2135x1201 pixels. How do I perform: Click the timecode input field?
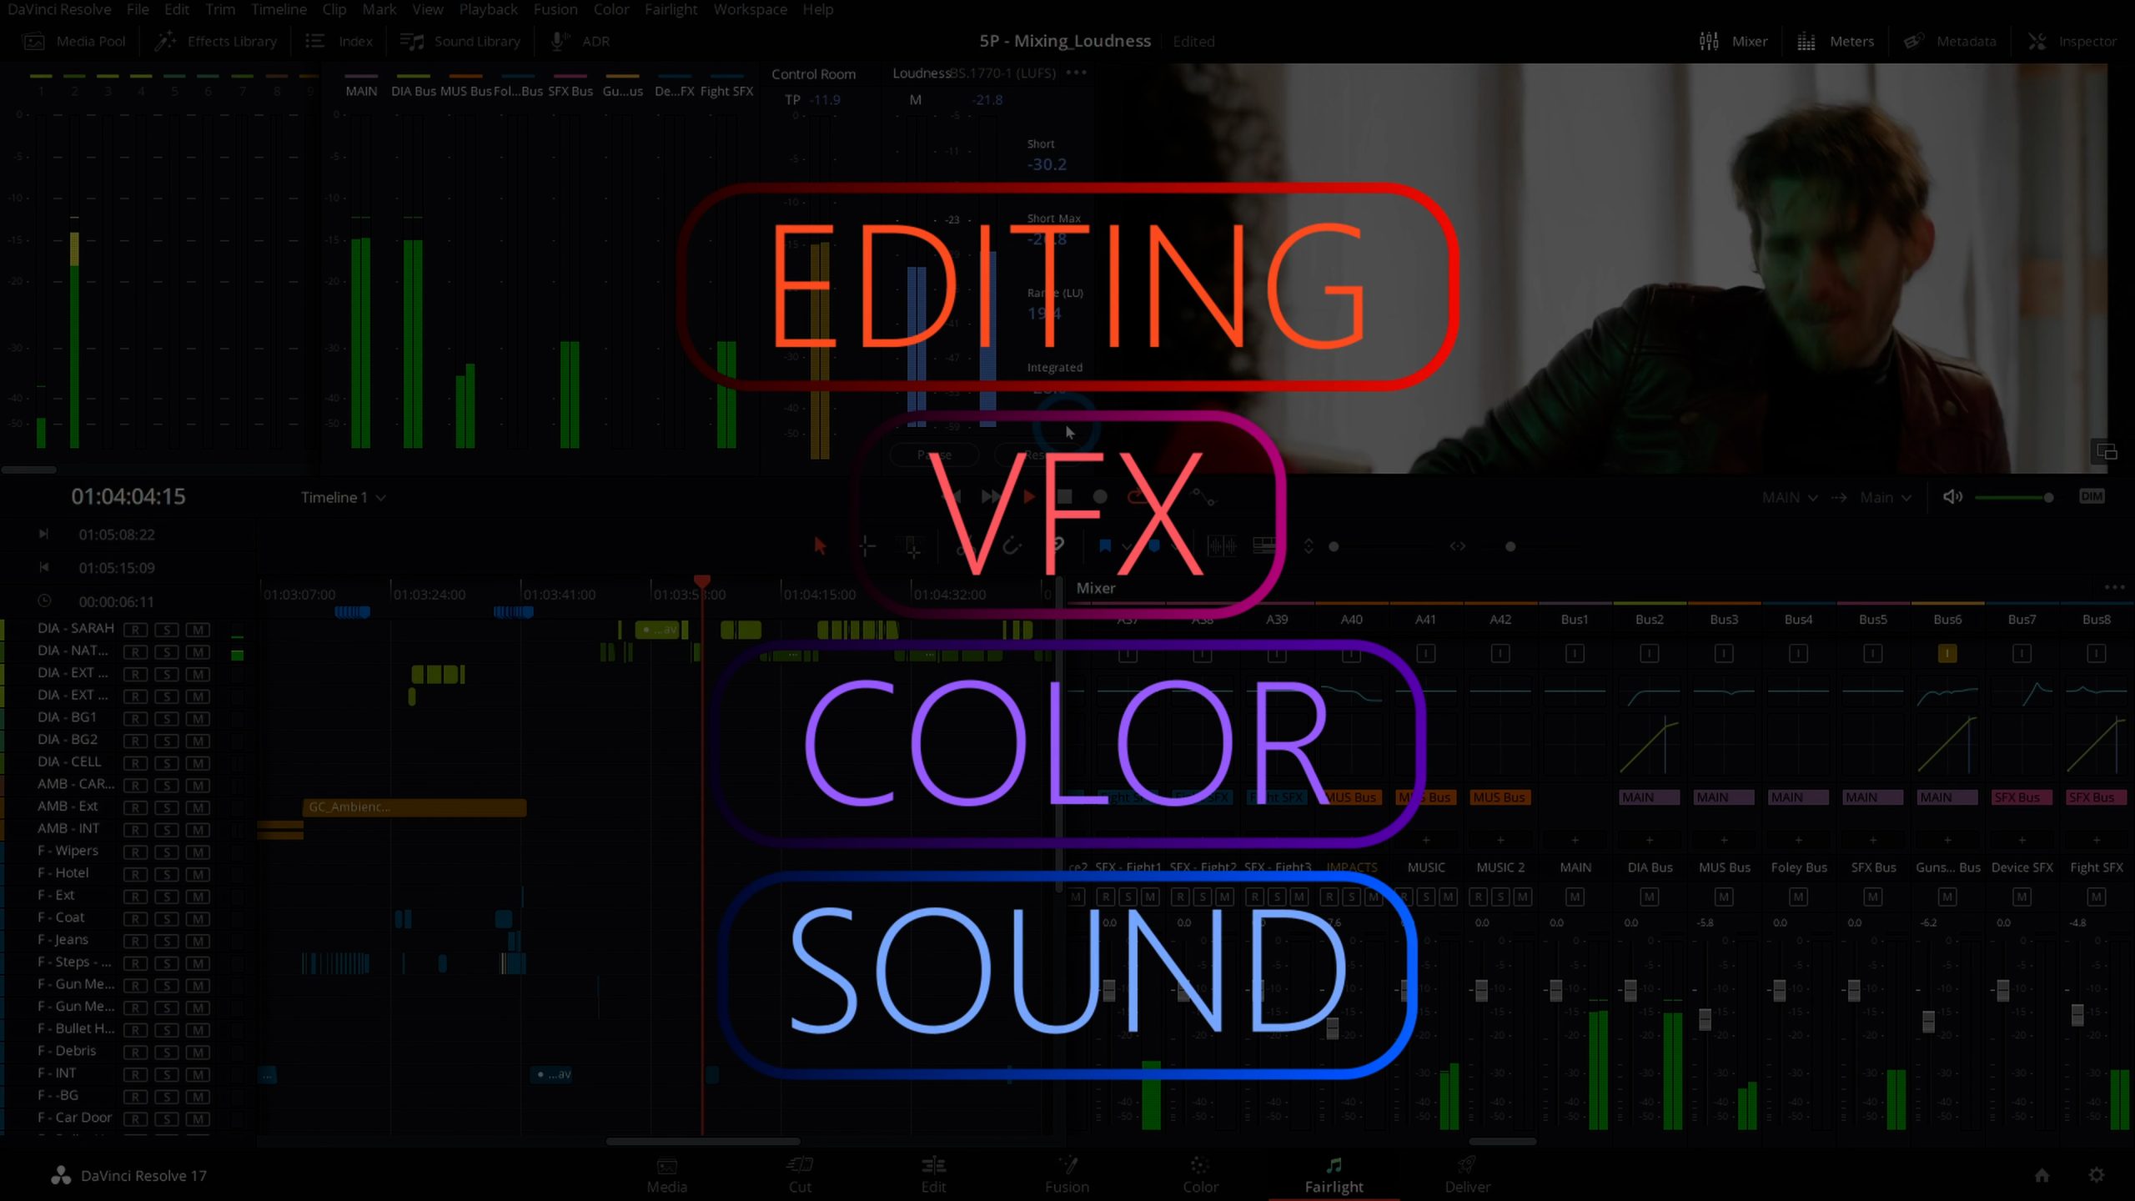click(128, 495)
